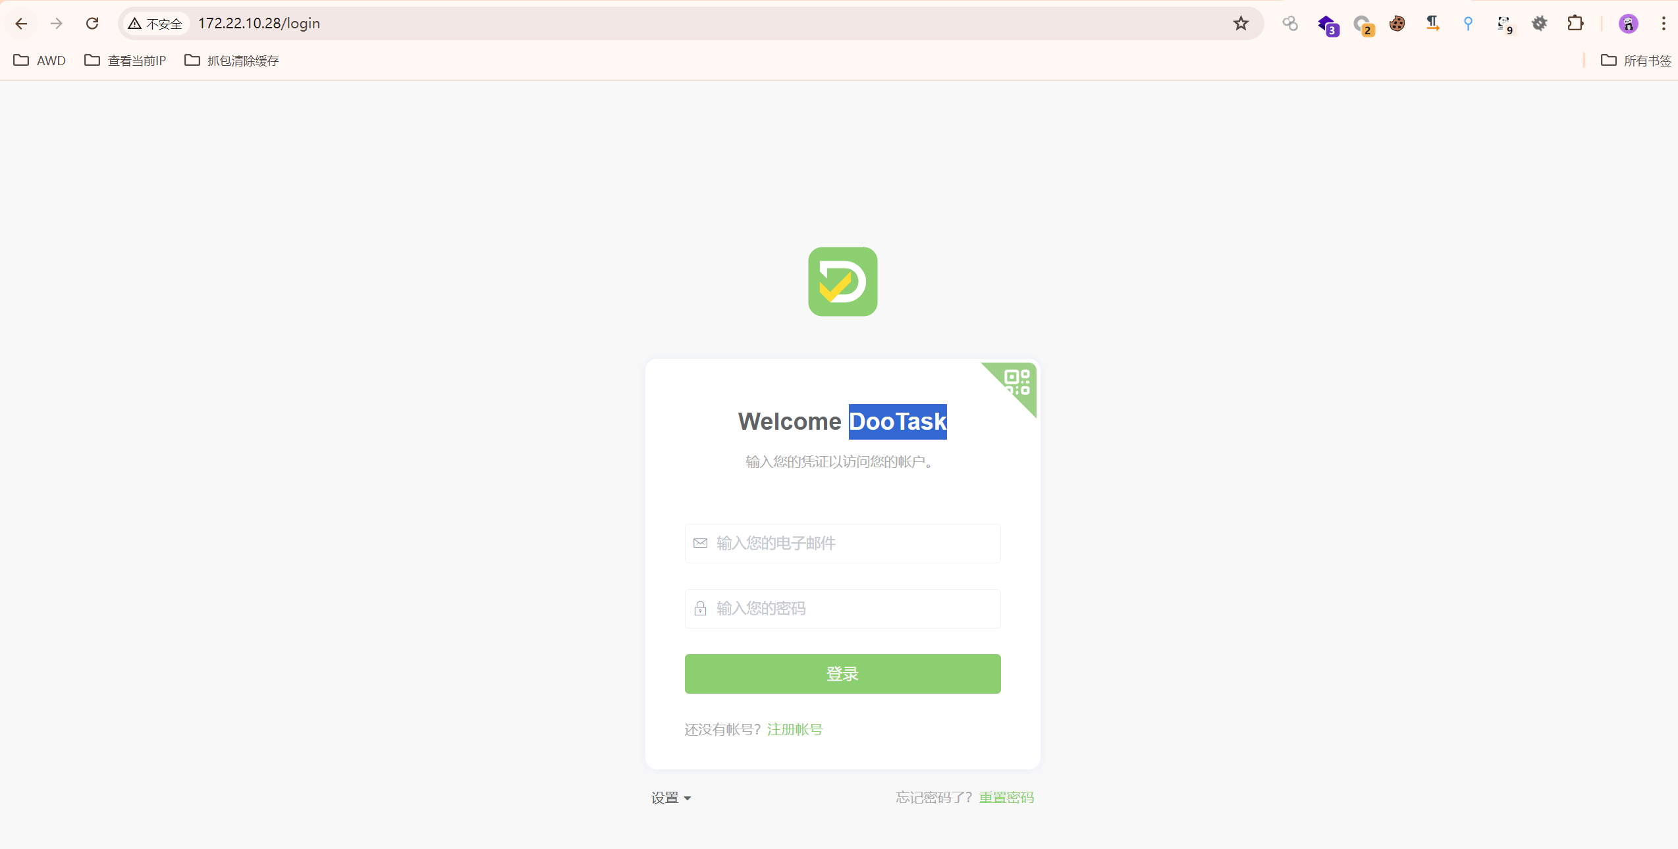Viewport: 1678px width, 849px height.
Task: Click the DooTask logo
Action: [843, 282]
